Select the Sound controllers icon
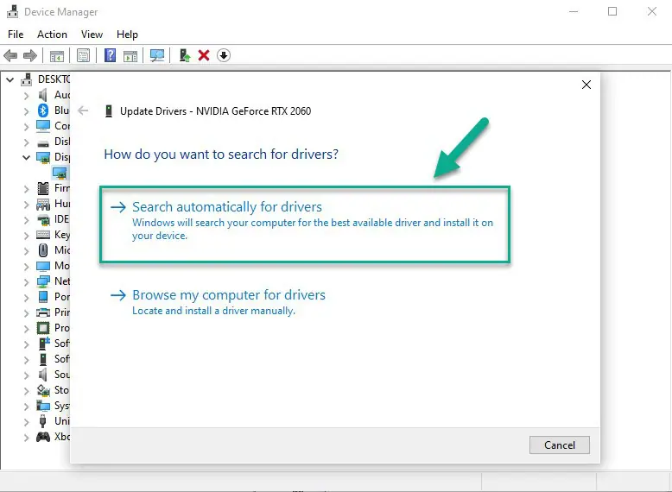This screenshot has height=492, width=672. coord(43,375)
